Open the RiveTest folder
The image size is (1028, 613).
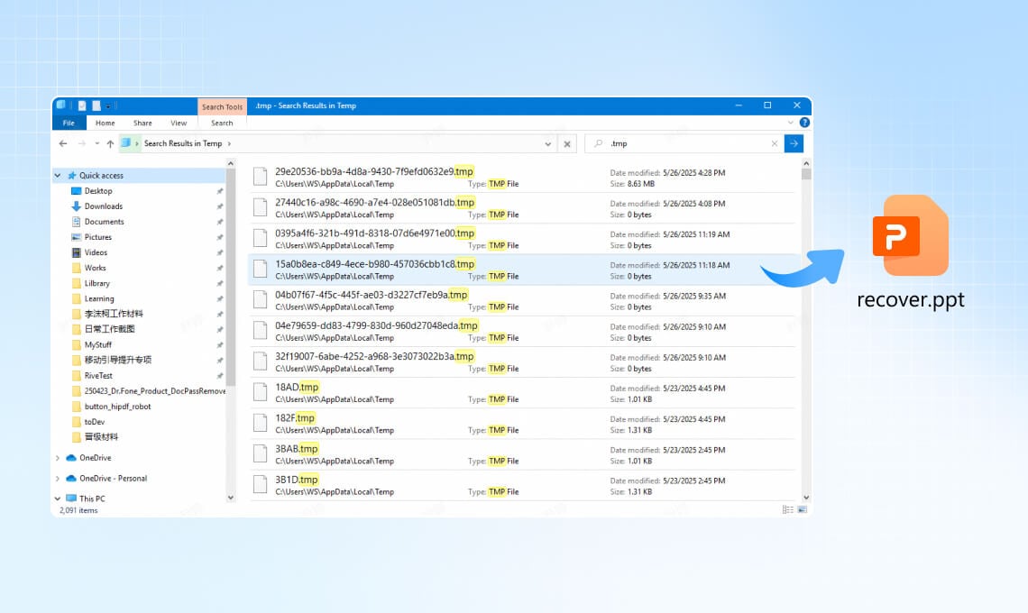(98, 376)
